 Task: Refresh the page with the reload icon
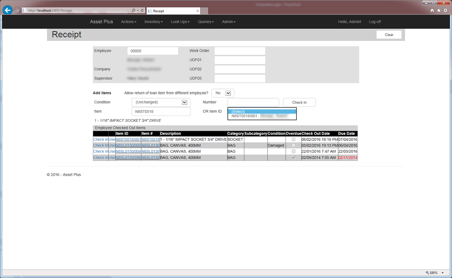click(142, 10)
